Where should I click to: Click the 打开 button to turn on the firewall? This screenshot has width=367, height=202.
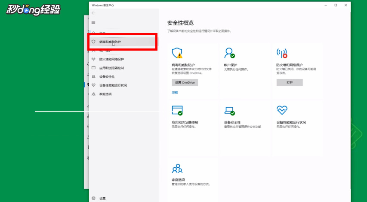290,83
